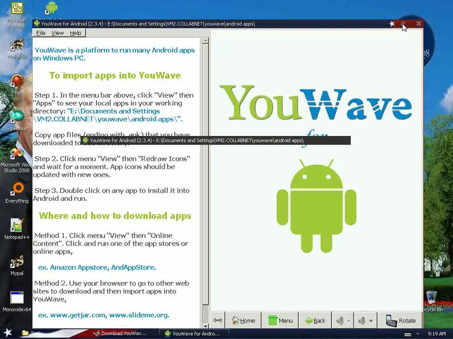Image resolution: width=453 pixels, height=339 pixels.
Task: Click the 9:19 AM taskbar clock
Action: pos(437,334)
